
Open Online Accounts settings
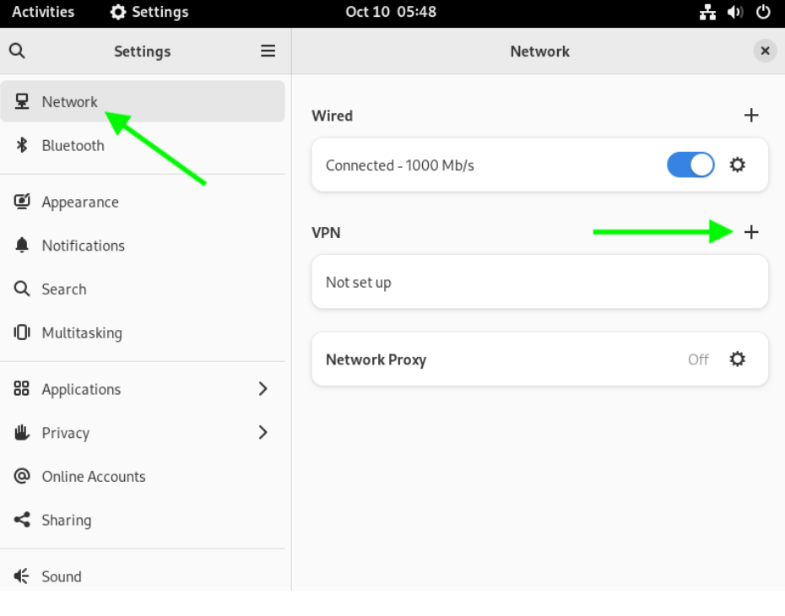point(93,477)
